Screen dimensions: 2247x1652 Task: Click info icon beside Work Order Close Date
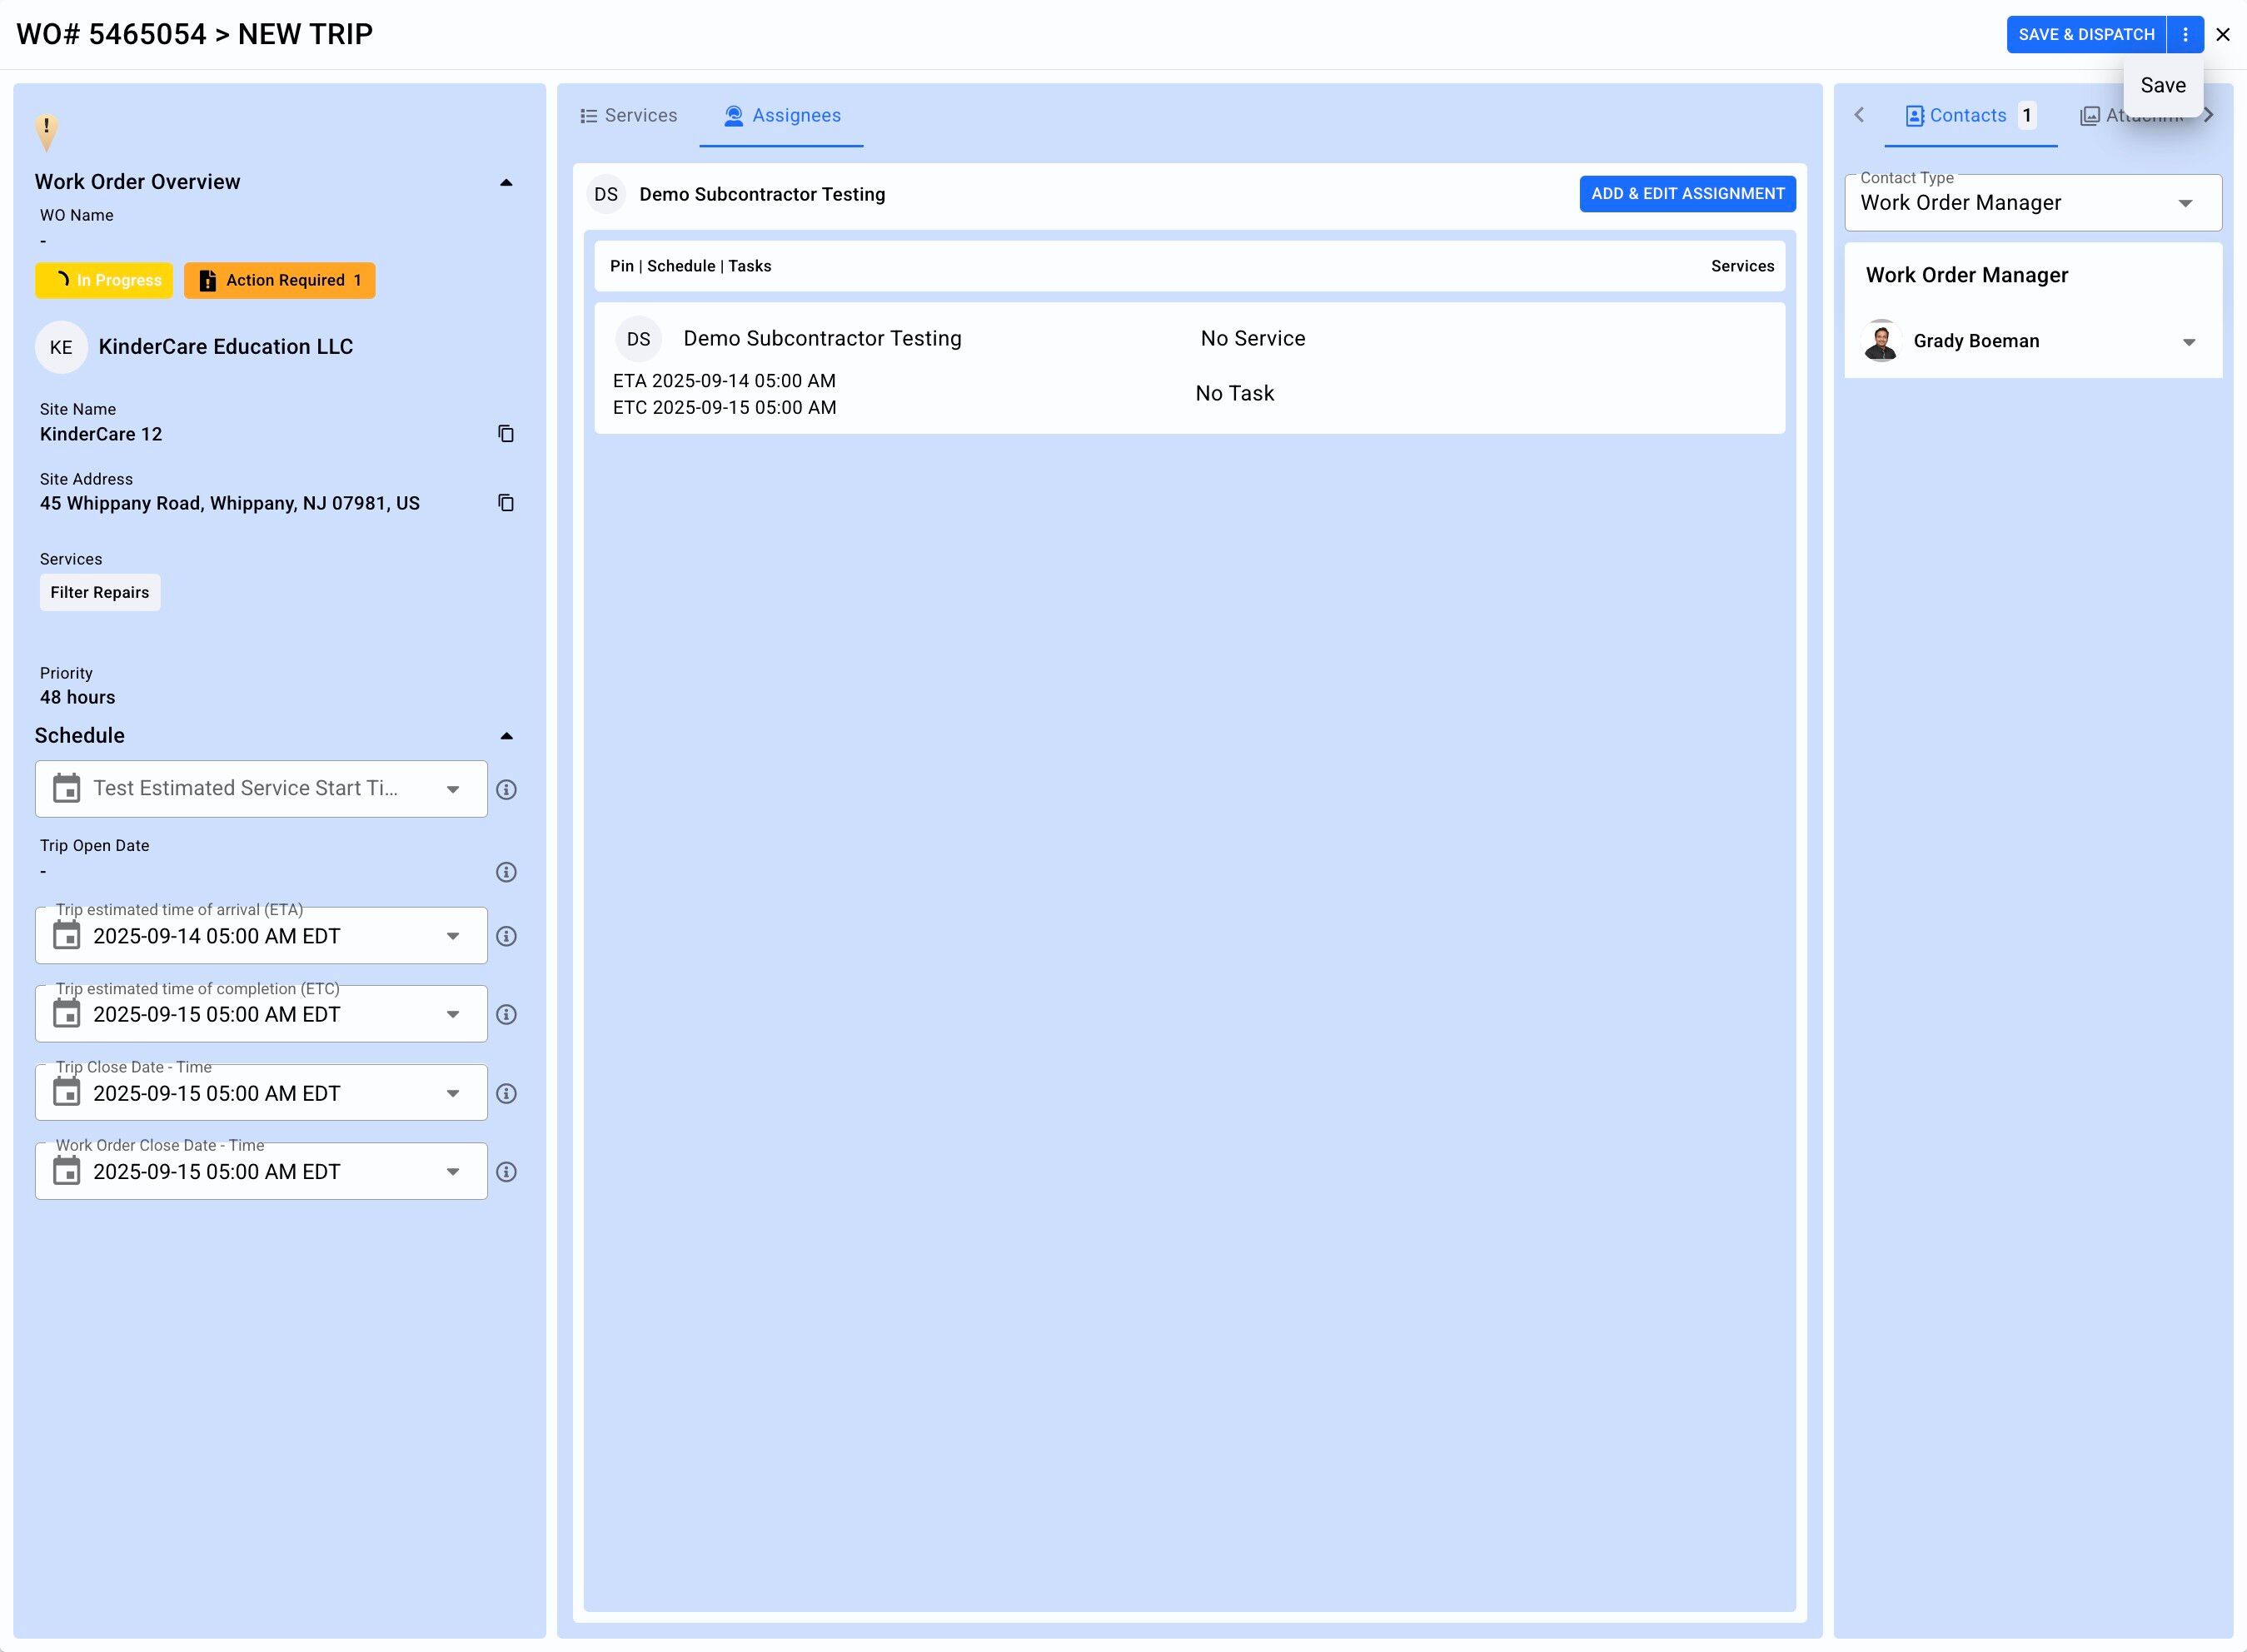506,1172
